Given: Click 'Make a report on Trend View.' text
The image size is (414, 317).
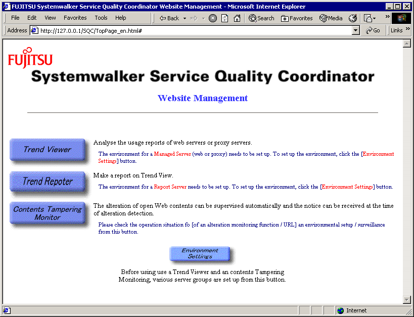Looking at the screenshot, I should tap(133, 175).
